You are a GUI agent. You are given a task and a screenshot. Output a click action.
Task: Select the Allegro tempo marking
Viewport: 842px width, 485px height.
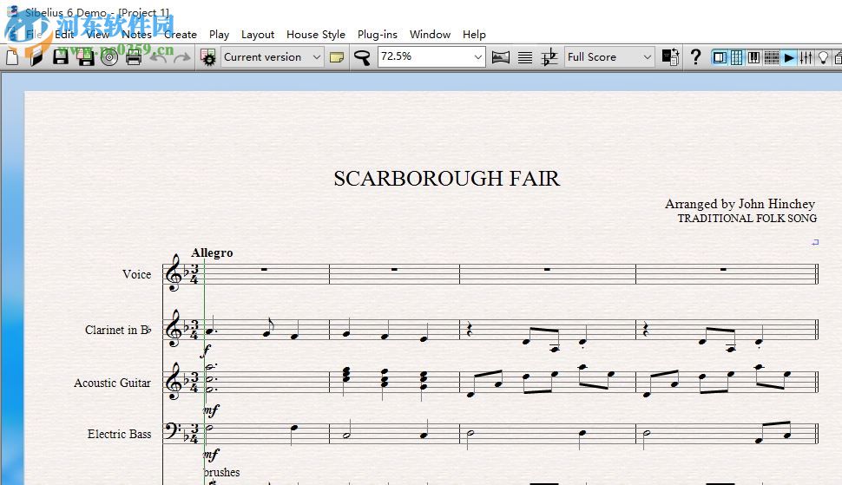(x=212, y=252)
